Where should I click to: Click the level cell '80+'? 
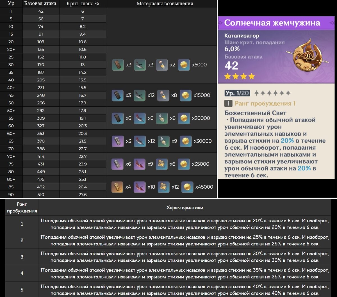click(x=11, y=179)
